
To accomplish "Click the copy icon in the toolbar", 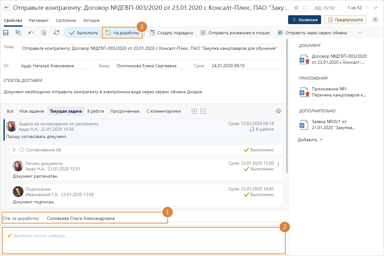I will (x=44, y=33).
